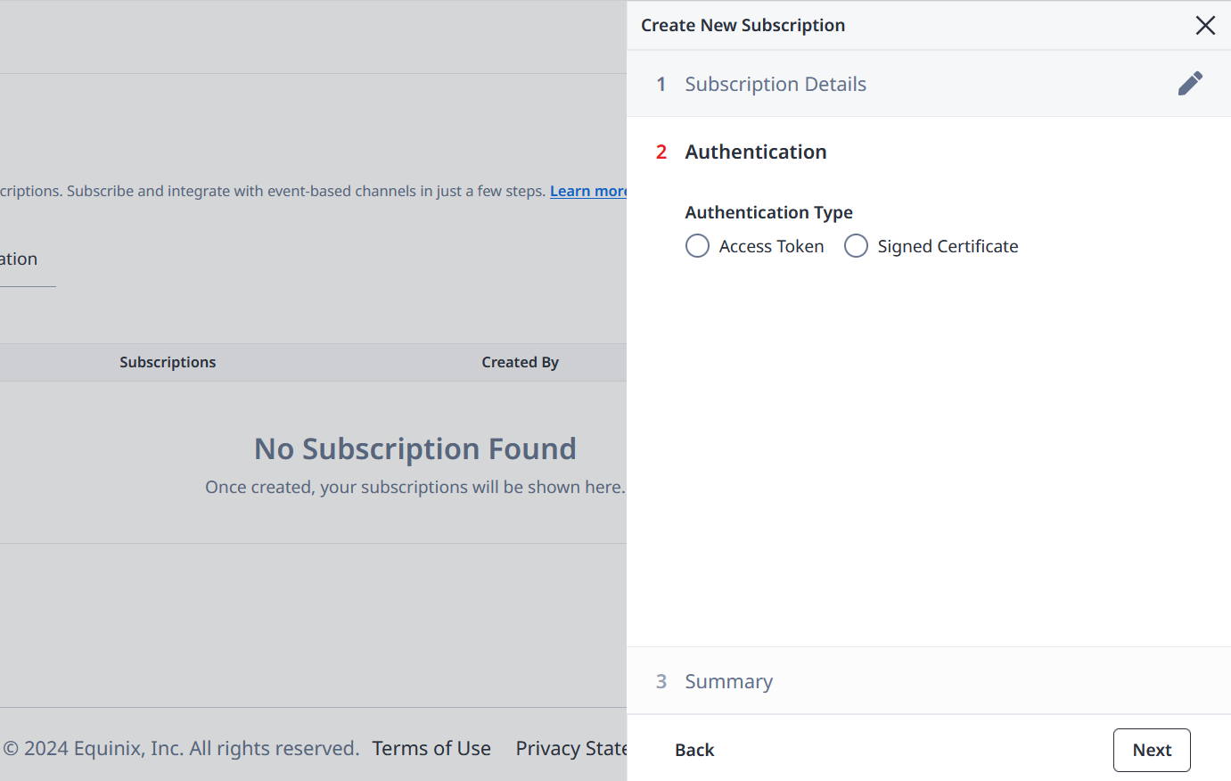Click the 2024 Equinix copyright text

(x=181, y=748)
